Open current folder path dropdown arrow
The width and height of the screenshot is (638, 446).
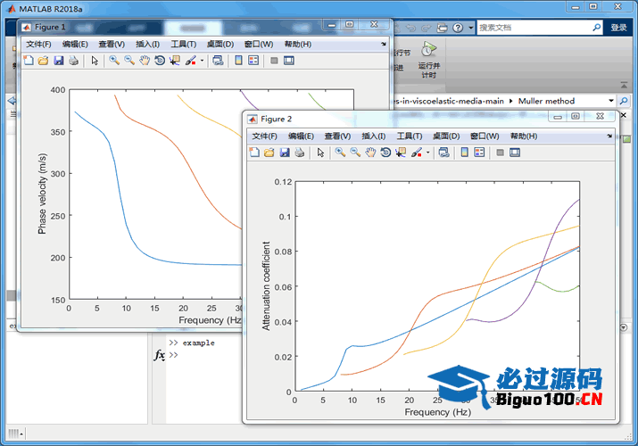pyautogui.click(x=610, y=101)
